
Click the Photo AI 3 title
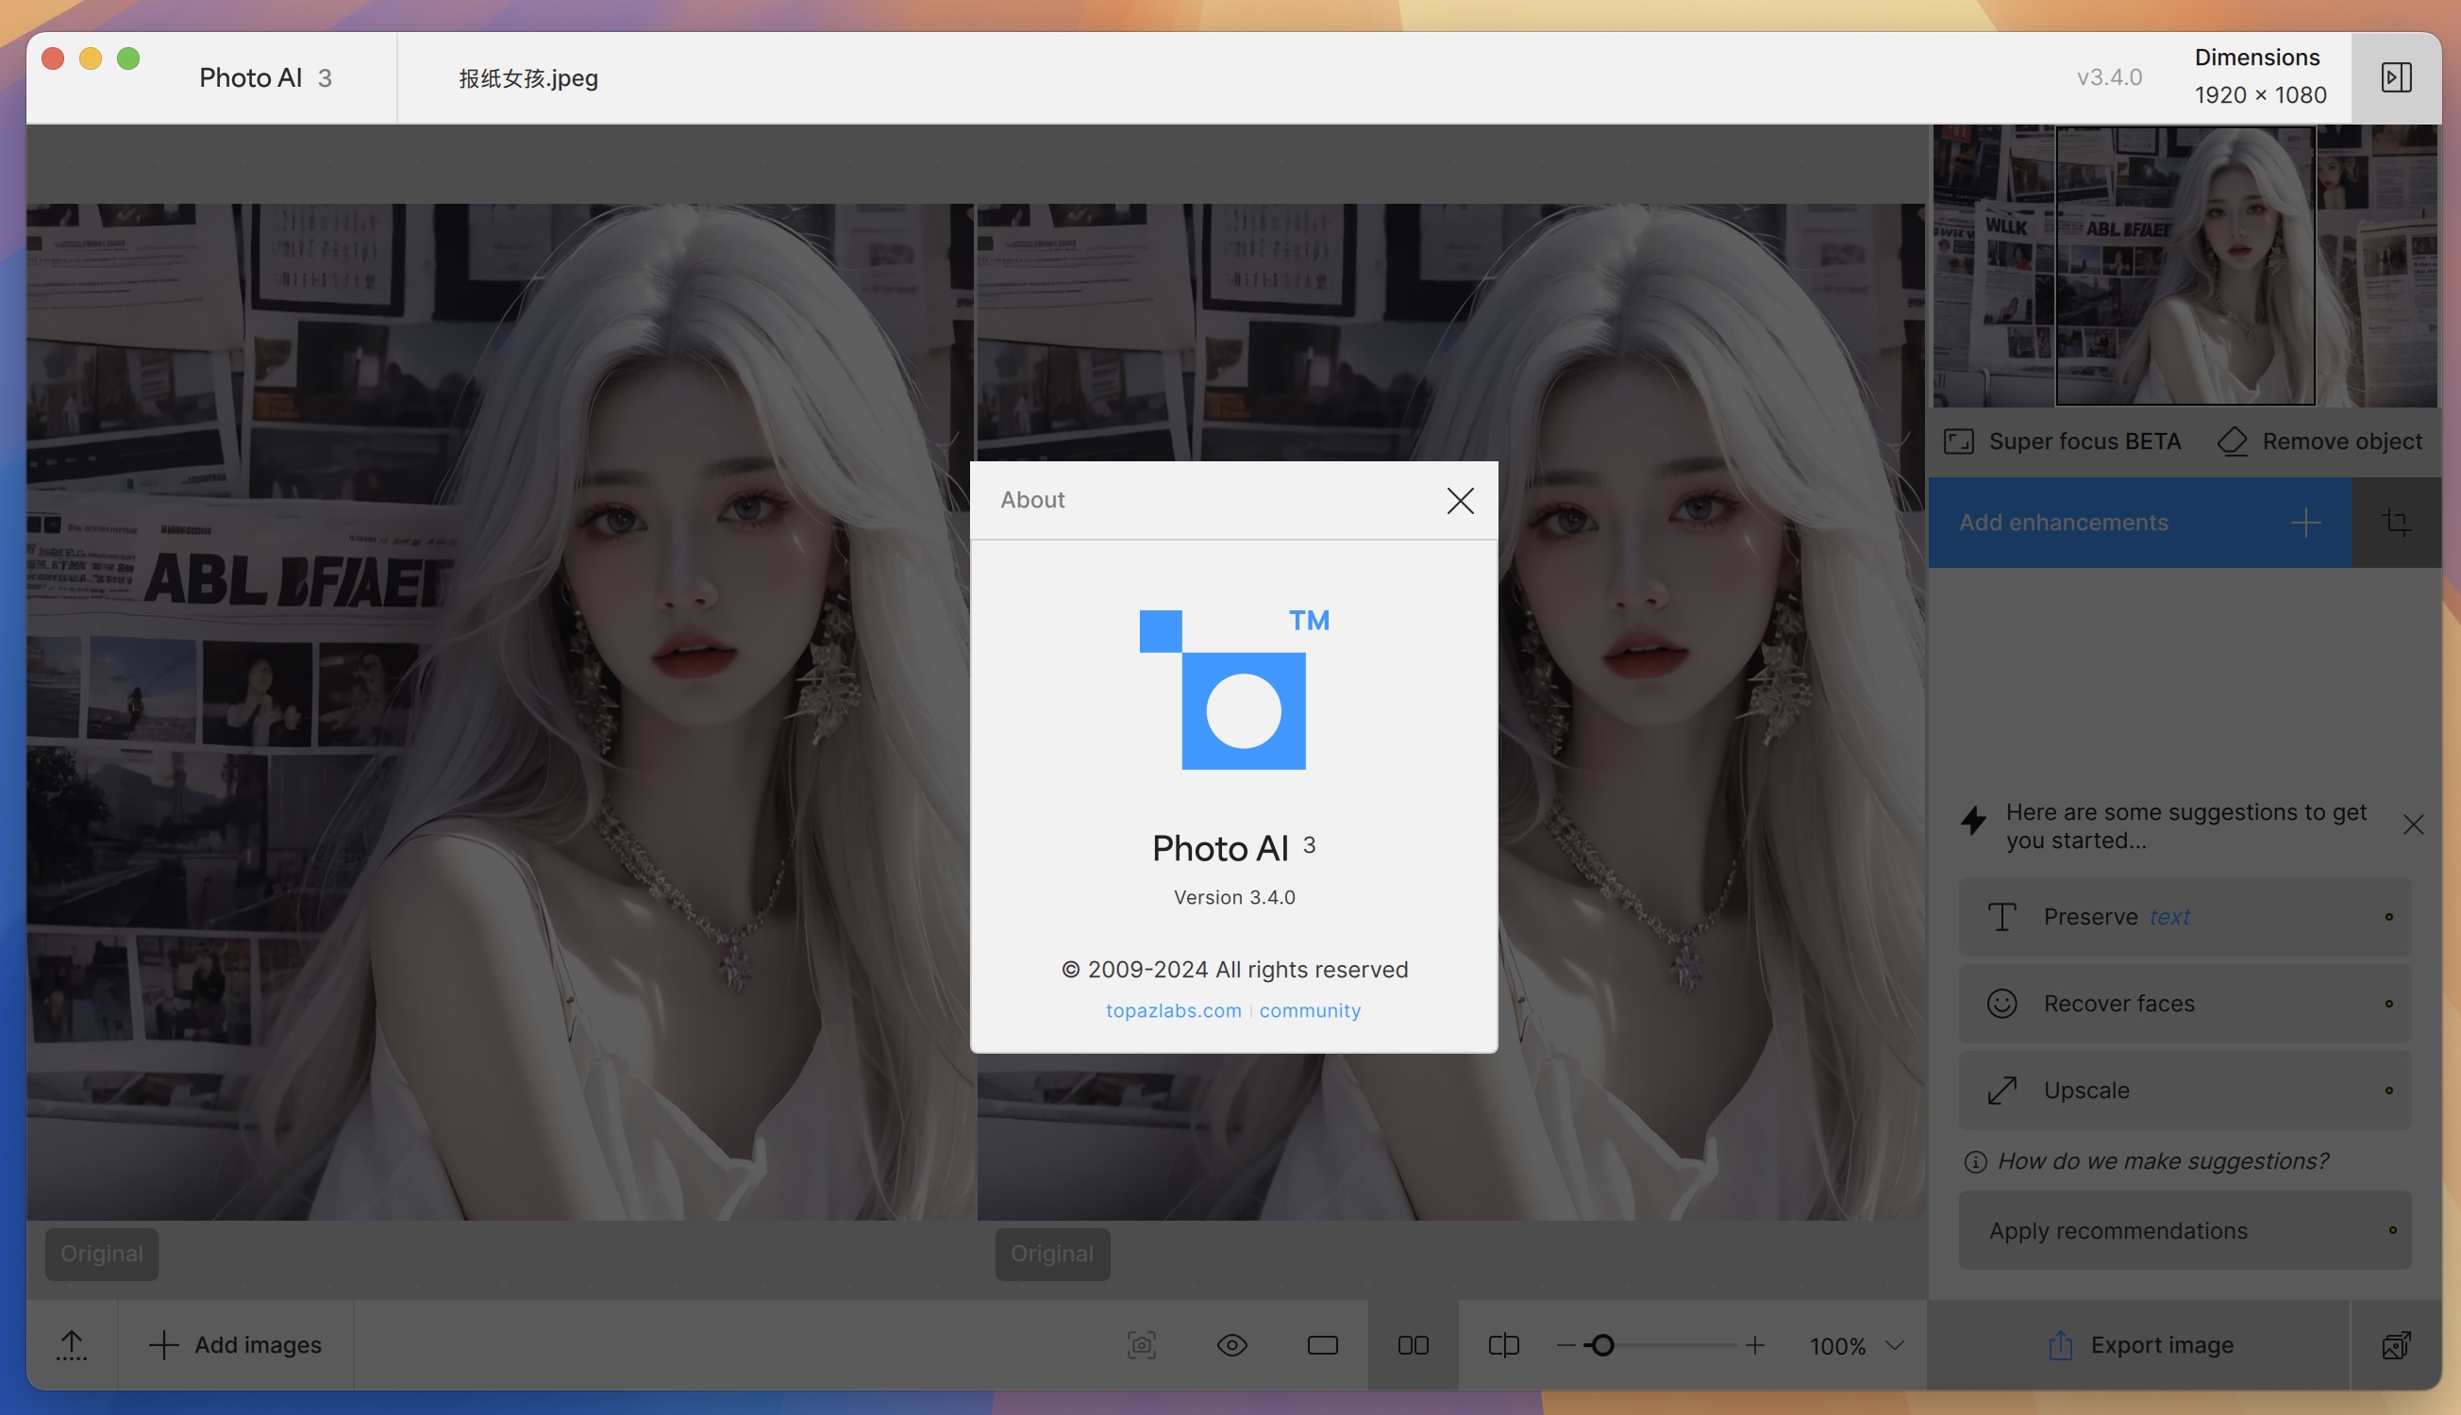point(265,77)
